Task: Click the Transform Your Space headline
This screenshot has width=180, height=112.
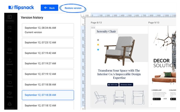Action: pos(119,74)
